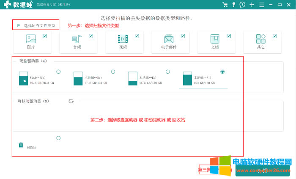
Task: Uncheck the 文档 document checkbox
Action: [x=229, y=36]
